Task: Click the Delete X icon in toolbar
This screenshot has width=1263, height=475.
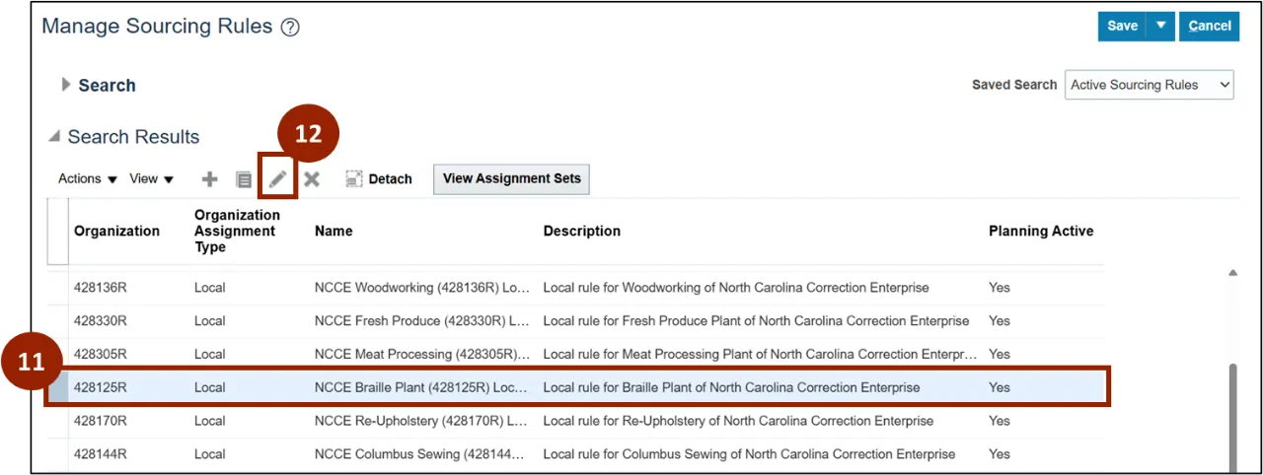Action: point(312,178)
